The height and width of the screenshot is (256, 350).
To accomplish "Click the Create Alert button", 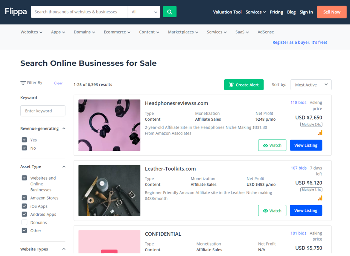I will coord(244,85).
